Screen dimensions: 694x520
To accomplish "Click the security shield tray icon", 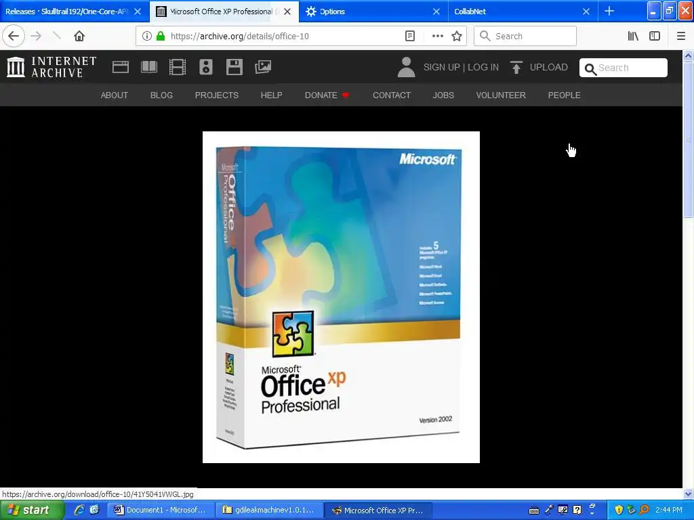I will [x=619, y=510].
